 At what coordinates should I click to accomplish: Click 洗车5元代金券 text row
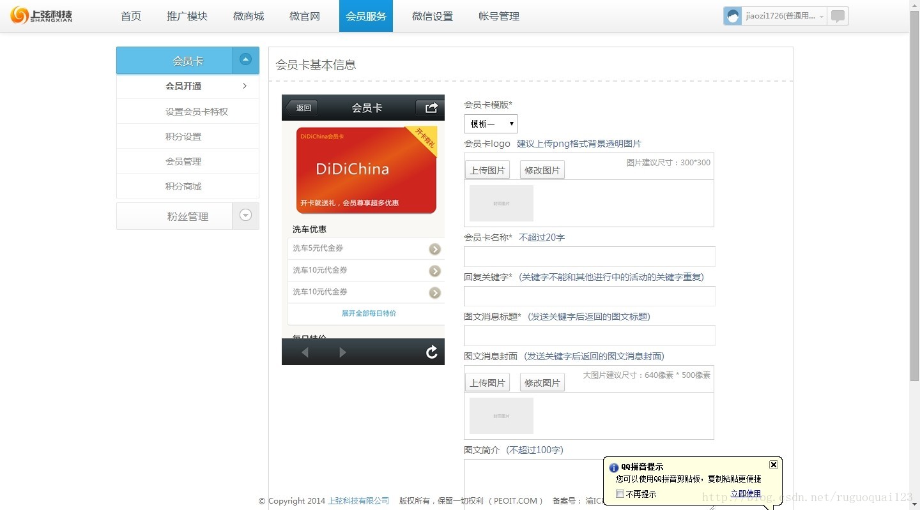pyautogui.click(x=366, y=249)
